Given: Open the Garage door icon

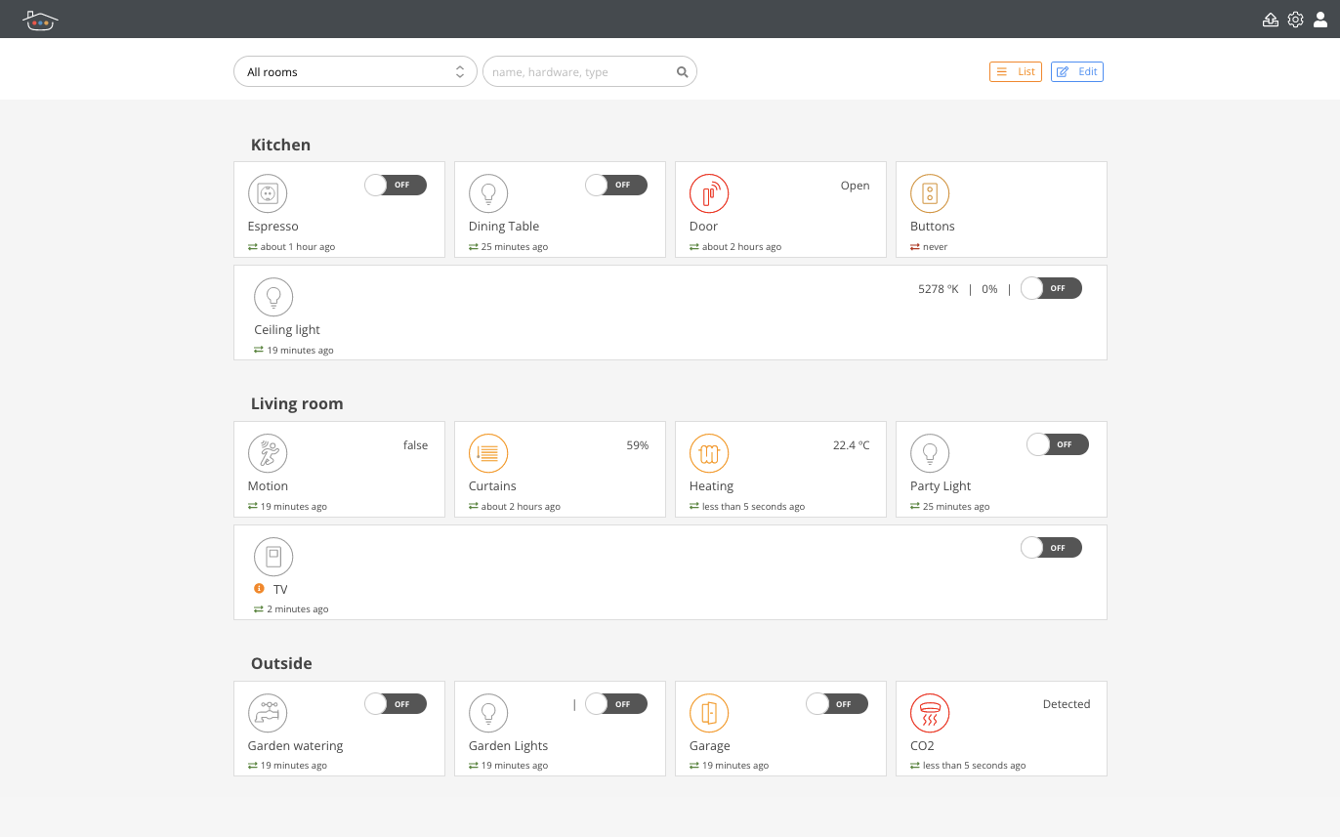Looking at the screenshot, I should click(x=709, y=714).
